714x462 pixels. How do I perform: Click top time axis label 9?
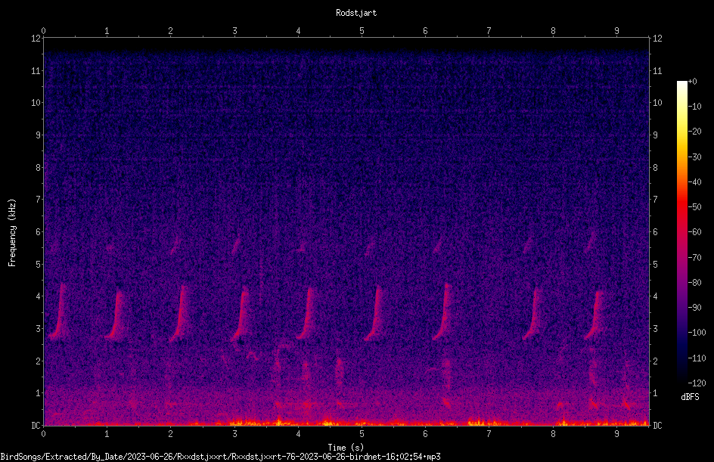pos(616,31)
